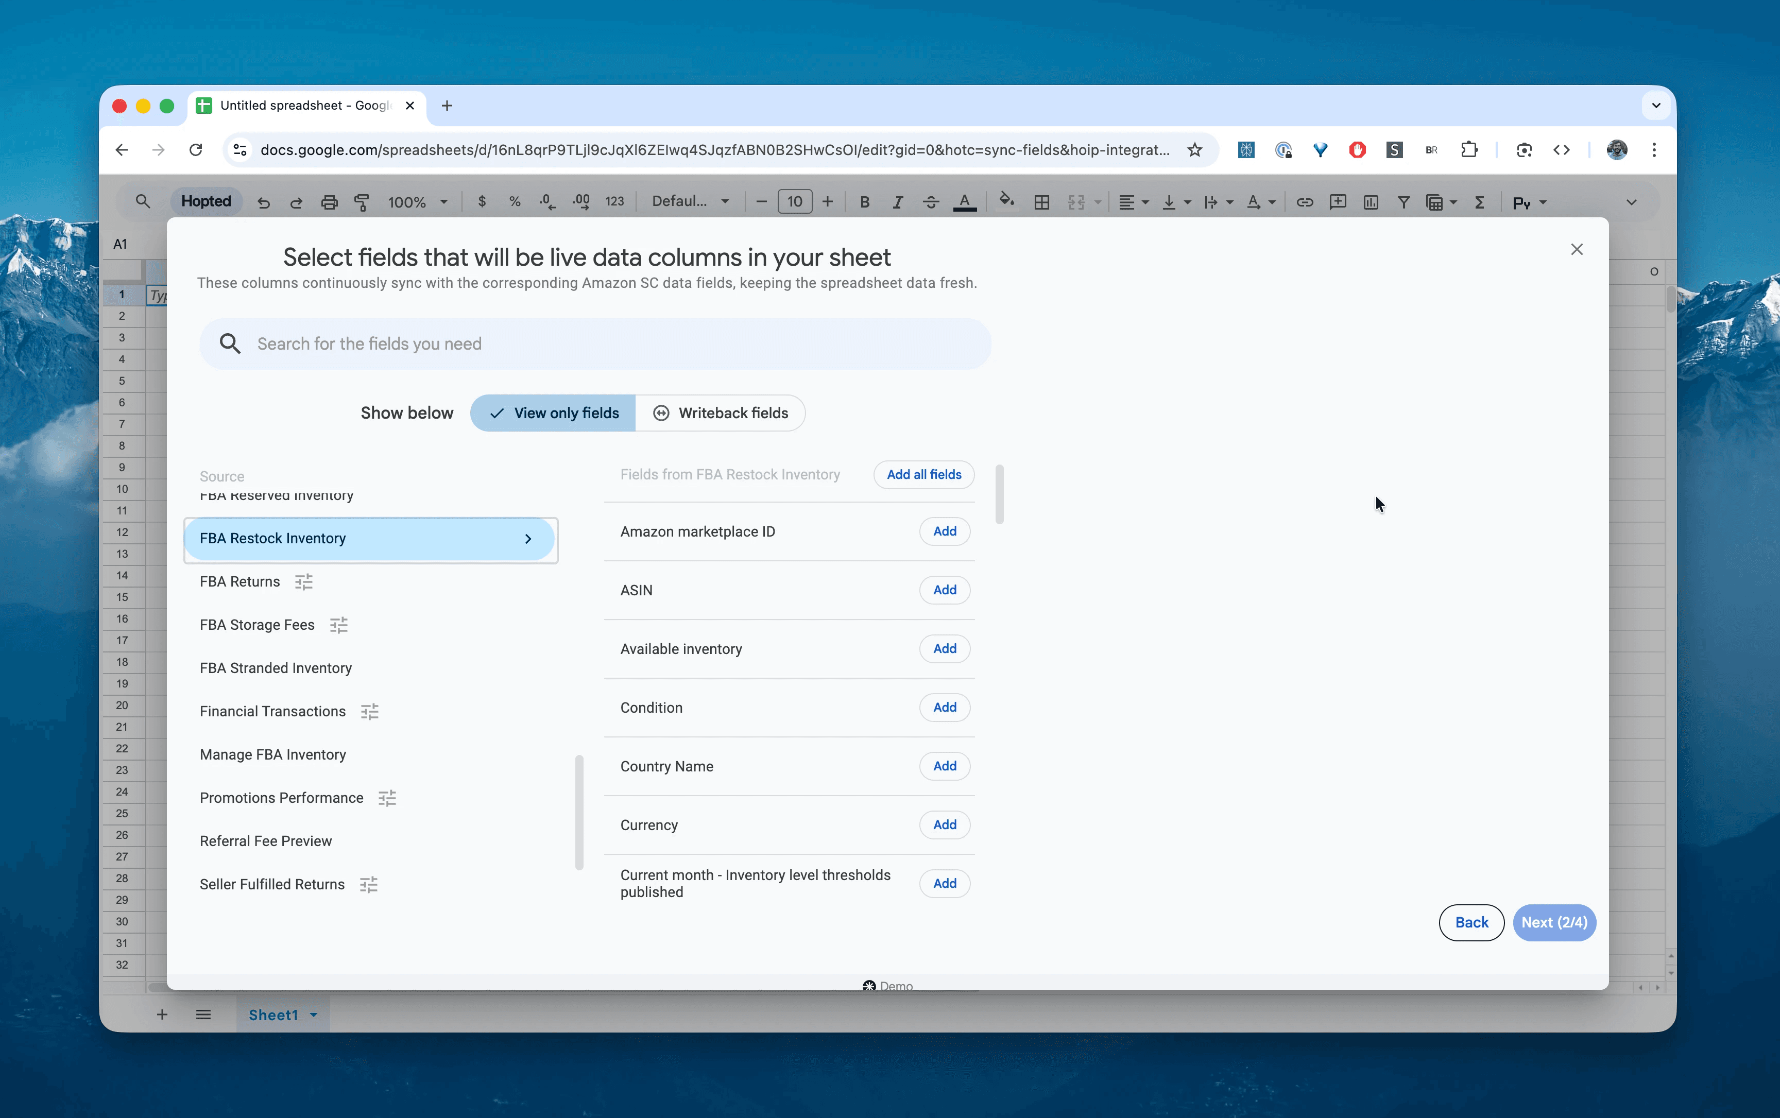Click the Borders icon
Viewport: 1780px width, 1118px height.
(x=1041, y=202)
